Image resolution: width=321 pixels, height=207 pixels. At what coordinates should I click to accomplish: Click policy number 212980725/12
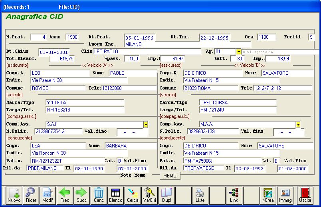point(59,131)
